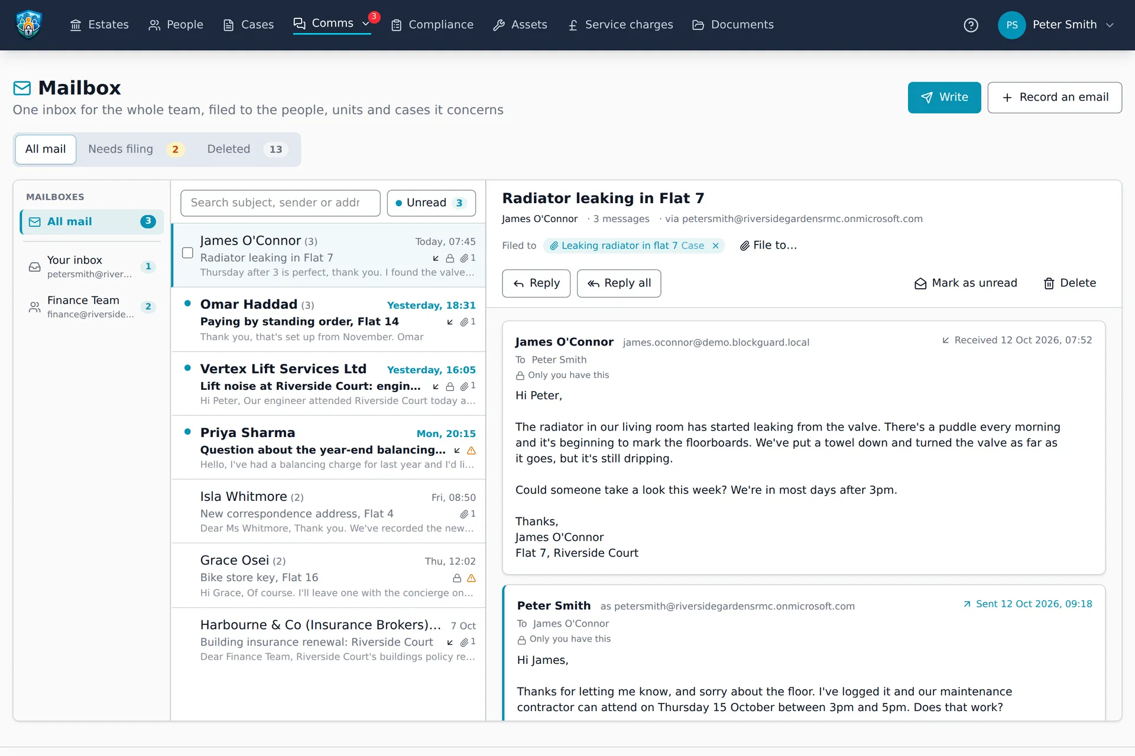Click the PS user avatar
This screenshot has height=756, width=1135.
pos(1011,25)
